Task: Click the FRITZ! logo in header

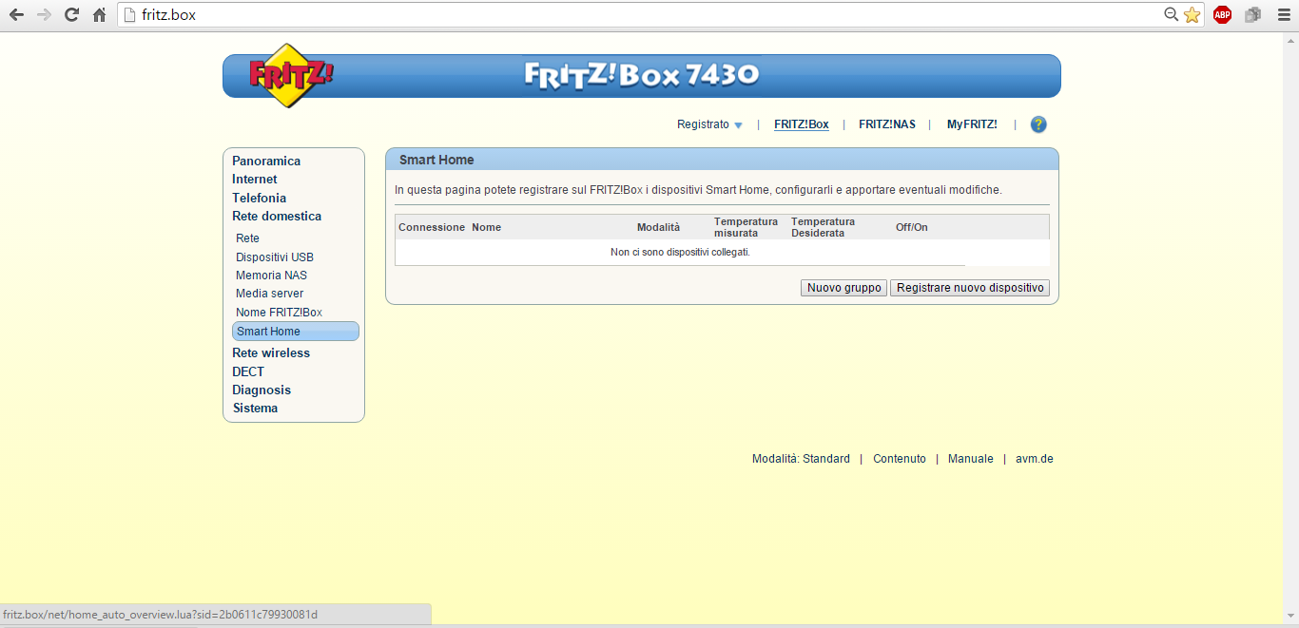Action: pyautogui.click(x=291, y=75)
